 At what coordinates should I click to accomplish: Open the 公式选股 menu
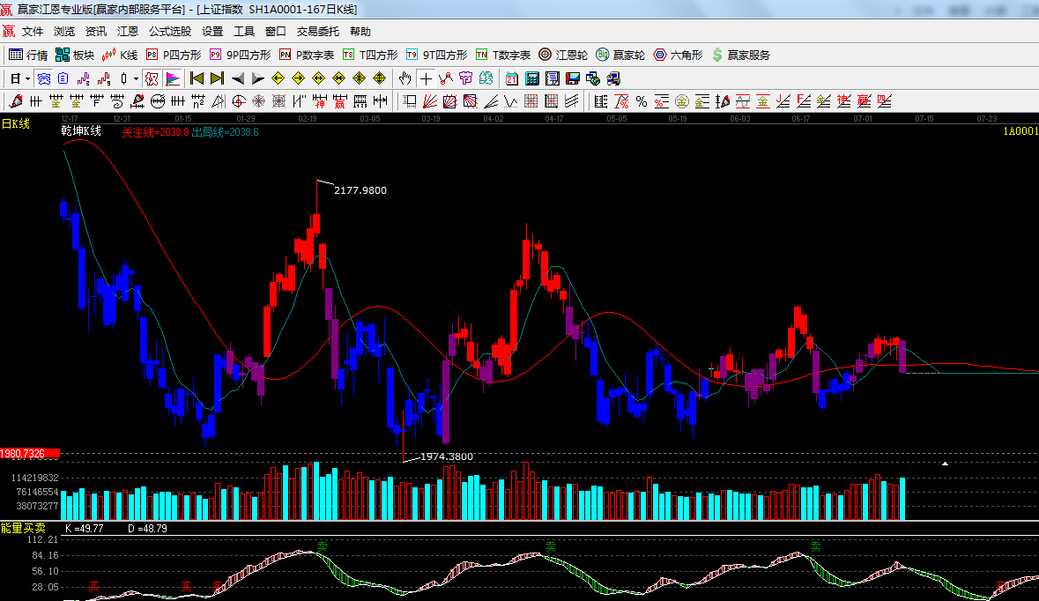coord(169,31)
